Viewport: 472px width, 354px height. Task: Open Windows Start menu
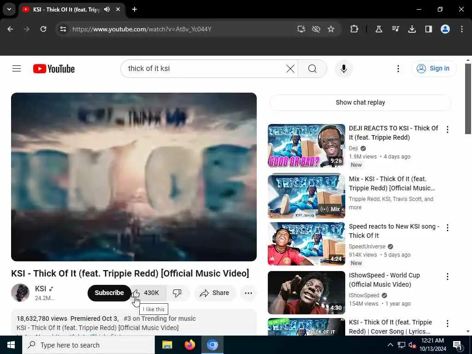pos(11,345)
